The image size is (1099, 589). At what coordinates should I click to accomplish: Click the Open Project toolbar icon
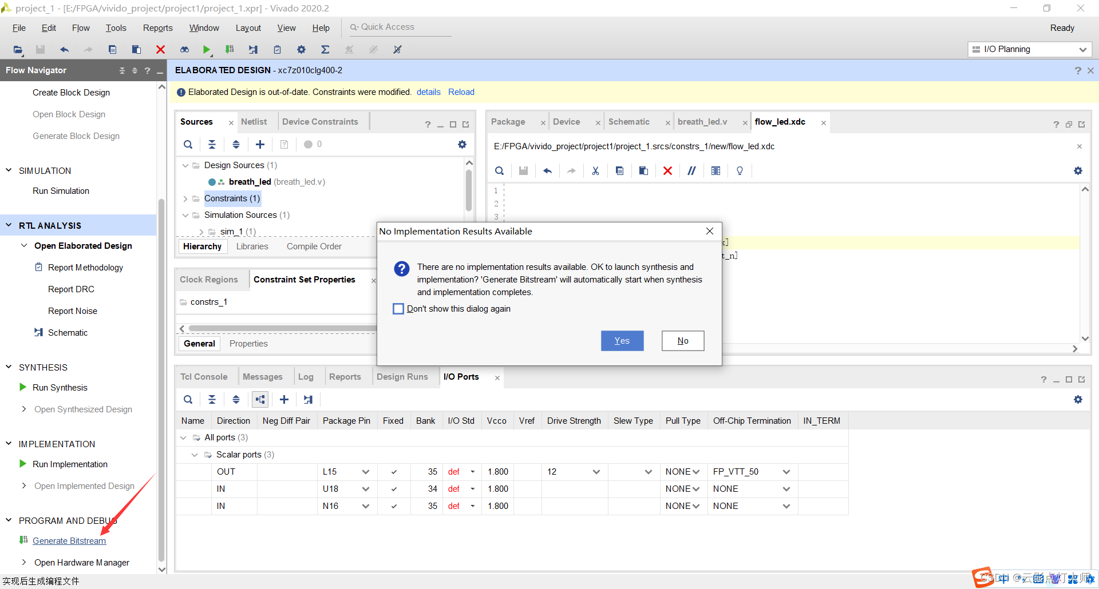pos(18,50)
